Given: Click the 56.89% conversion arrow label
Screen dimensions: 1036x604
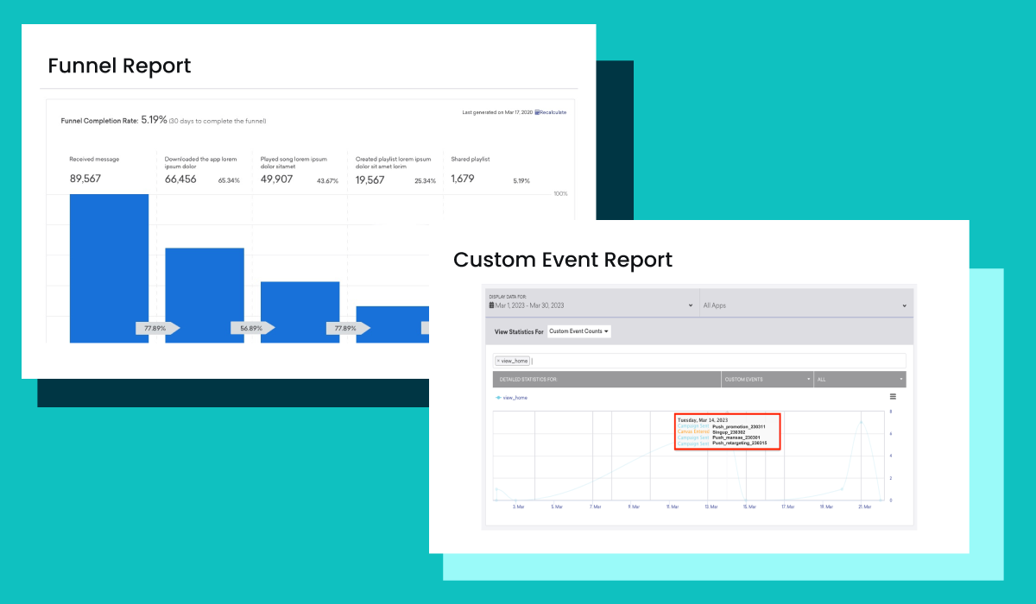Looking at the screenshot, I should pos(252,328).
